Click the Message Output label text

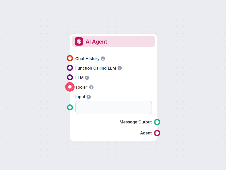tap(136, 122)
